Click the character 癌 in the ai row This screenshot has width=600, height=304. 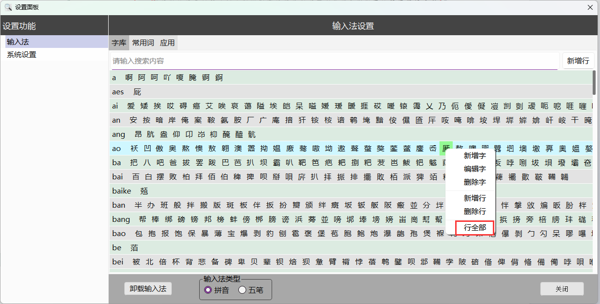(196, 106)
